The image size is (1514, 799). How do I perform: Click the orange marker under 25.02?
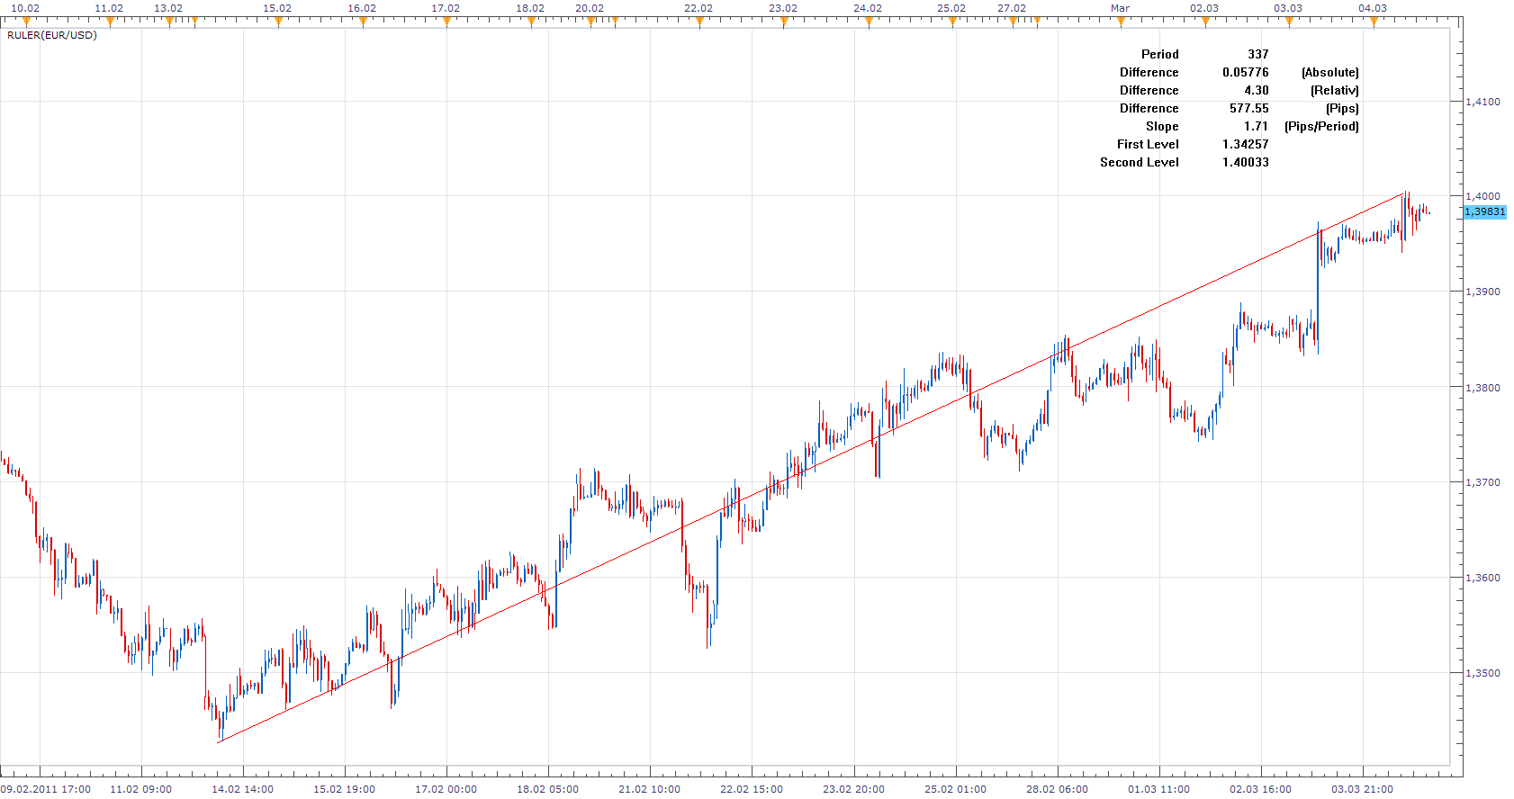(x=952, y=22)
